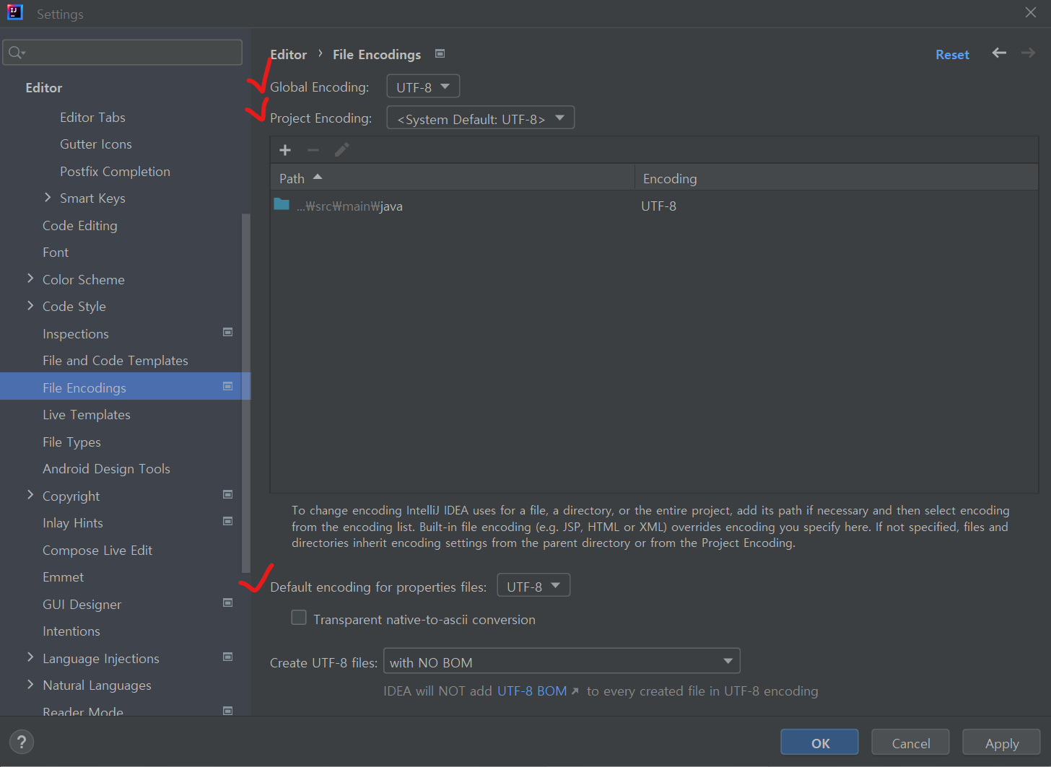Click the IntelliJ IDEA logo in title bar
The image size is (1051, 767).
coord(14,12)
